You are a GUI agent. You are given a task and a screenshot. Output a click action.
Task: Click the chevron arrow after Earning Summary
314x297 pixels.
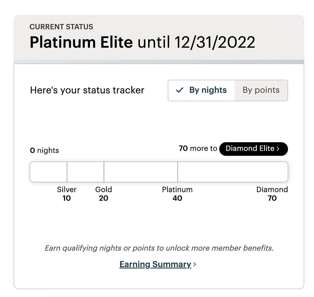click(195, 264)
